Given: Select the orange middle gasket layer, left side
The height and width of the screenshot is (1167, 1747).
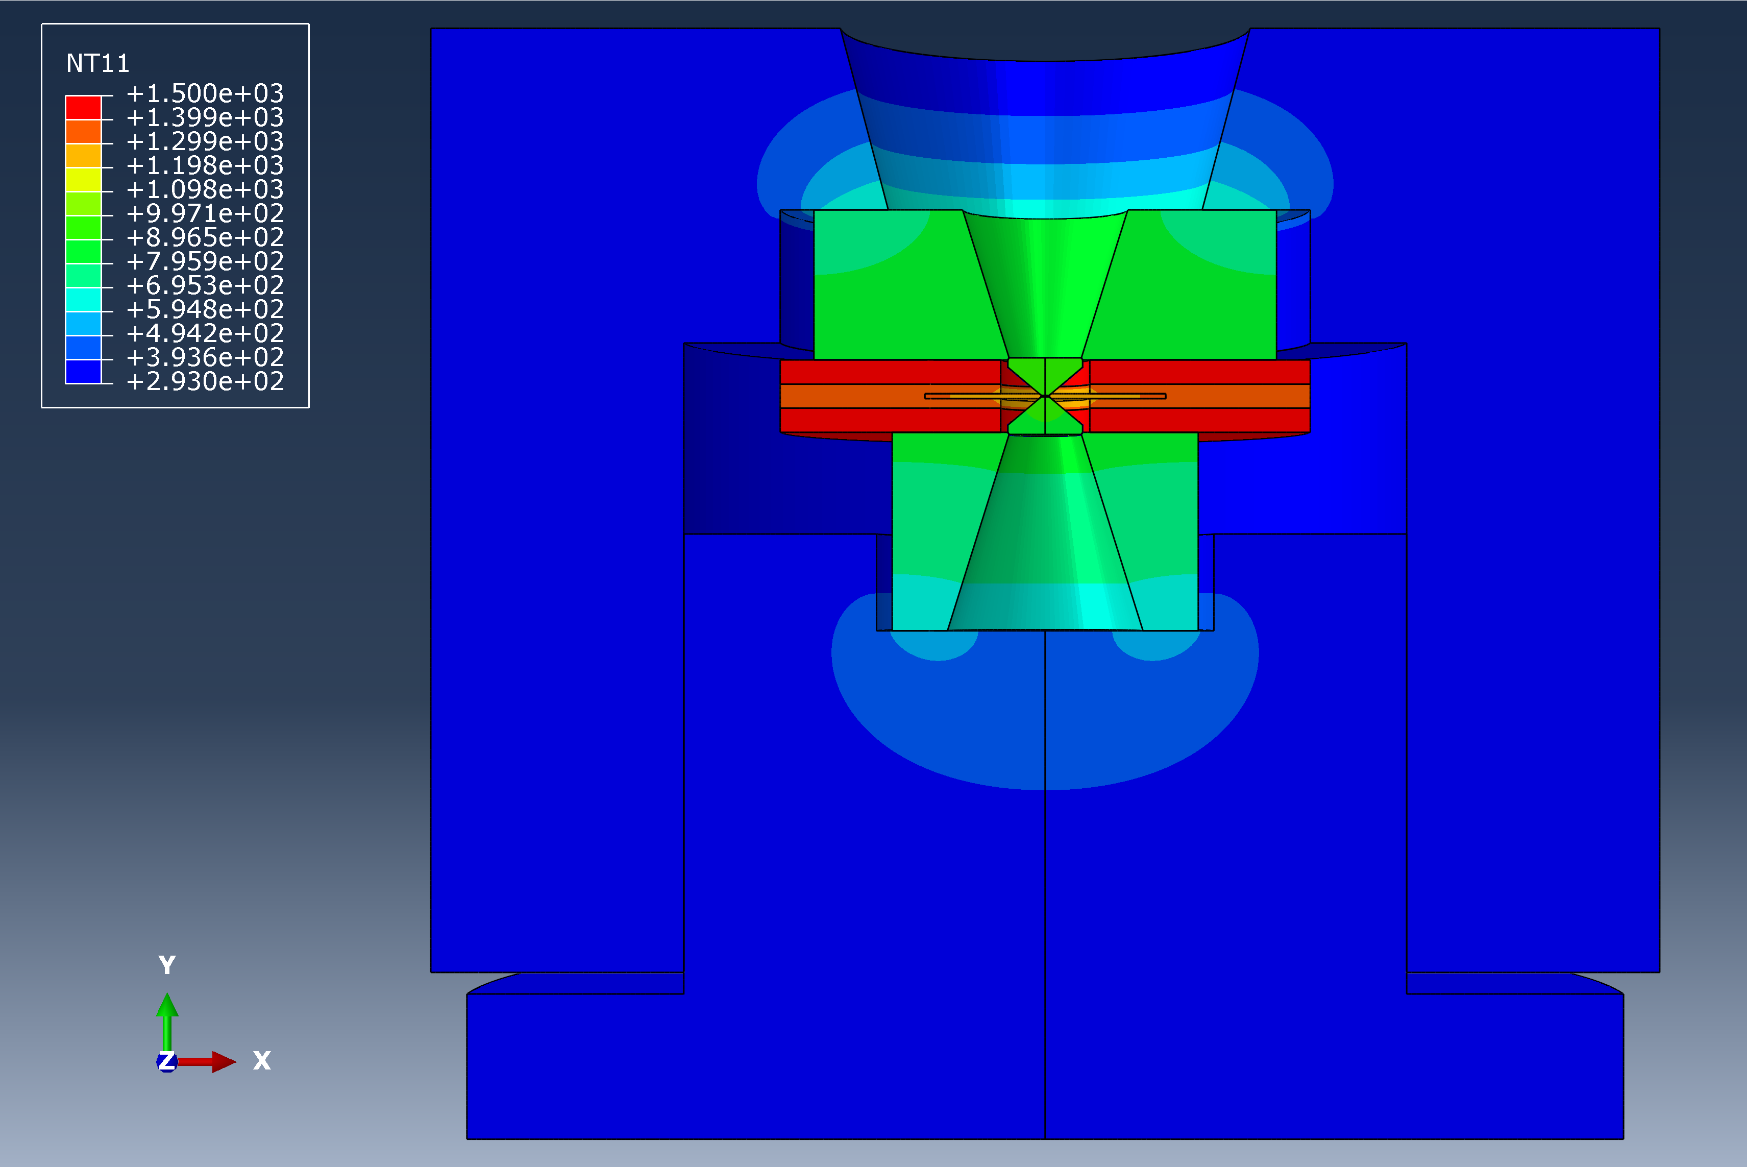Looking at the screenshot, I should click(848, 396).
